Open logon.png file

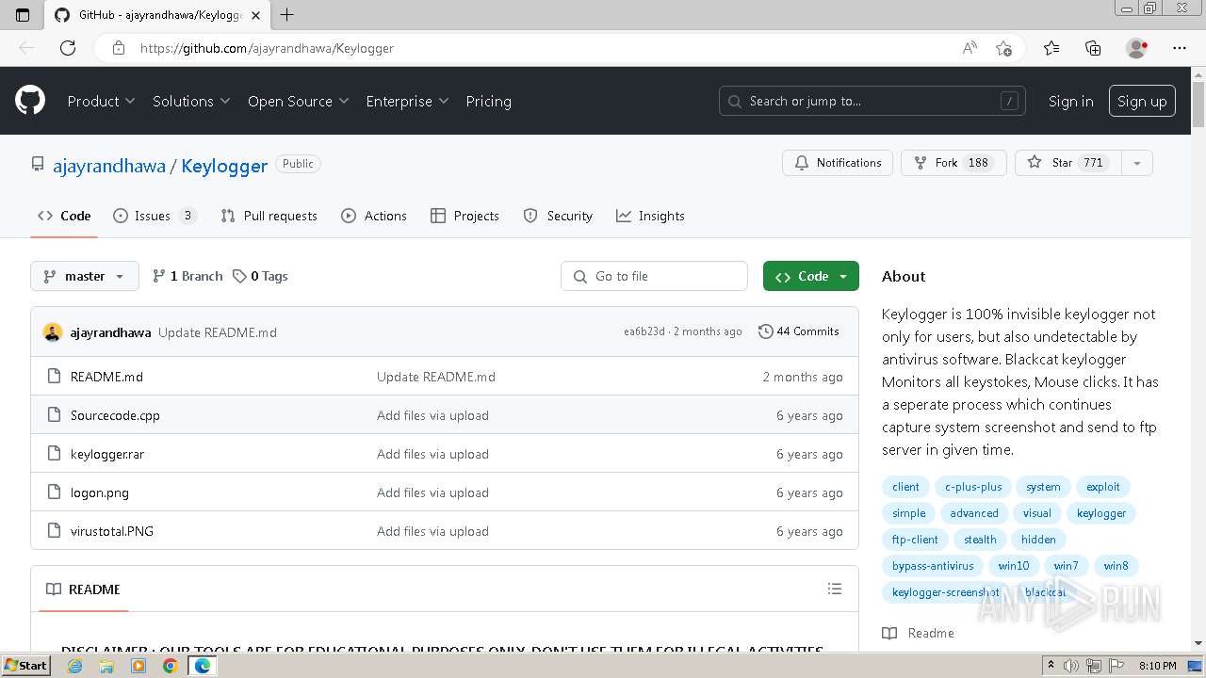point(100,492)
